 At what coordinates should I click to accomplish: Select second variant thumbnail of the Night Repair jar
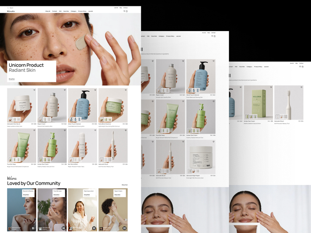click(x=194, y=171)
